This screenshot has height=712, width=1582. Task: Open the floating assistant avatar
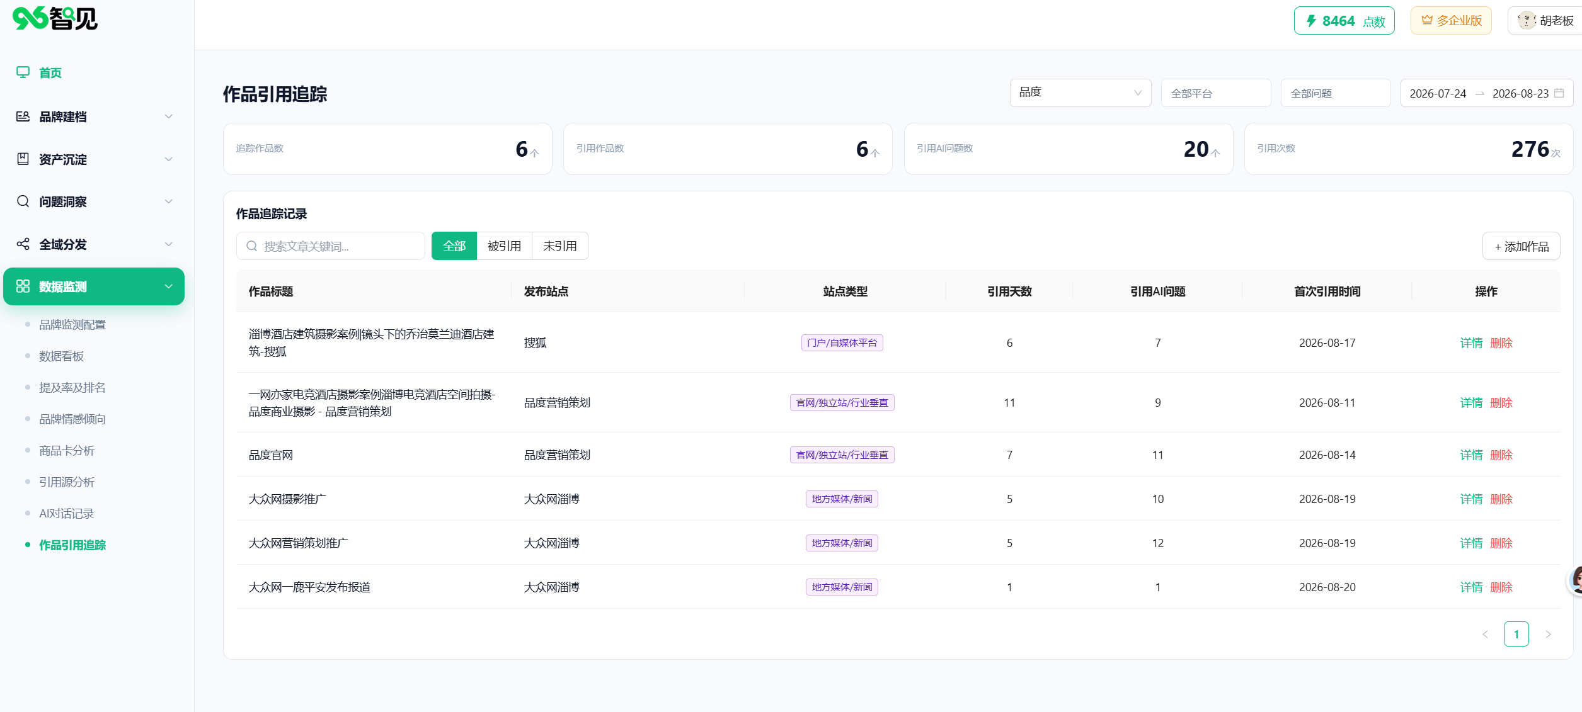pyautogui.click(x=1575, y=580)
